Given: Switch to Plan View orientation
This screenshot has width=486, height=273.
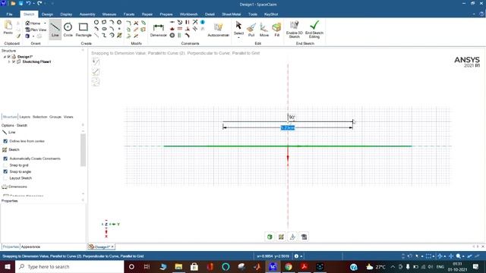Looking at the screenshot, I should (36, 30).
